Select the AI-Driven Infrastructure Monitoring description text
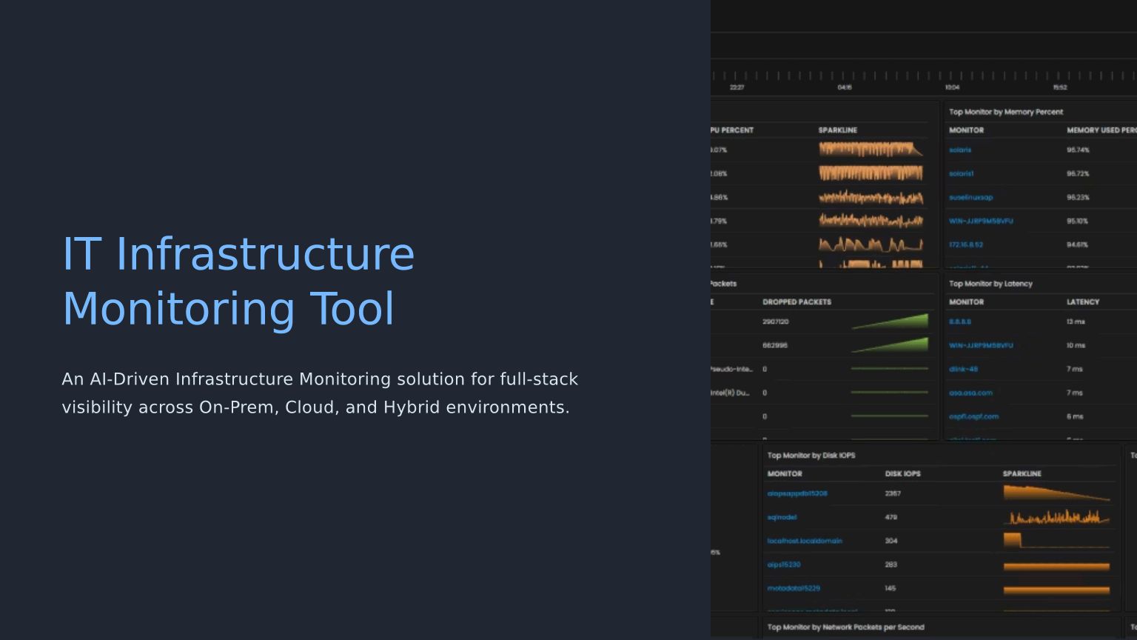The height and width of the screenshot is (640, 1137). coord(320,393)
